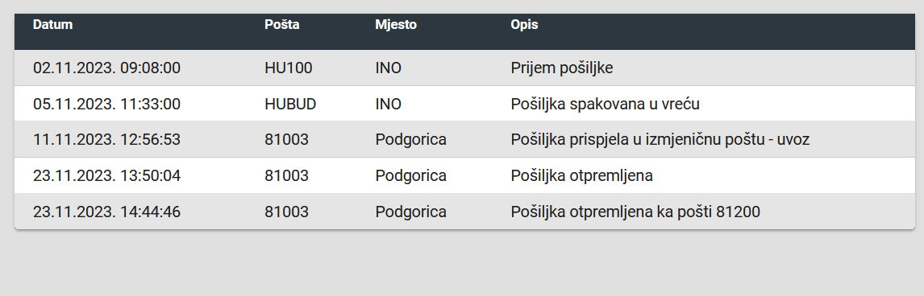924x296 pixels.
Task: Click the Pošta column header
Action: tap(281, 25)
